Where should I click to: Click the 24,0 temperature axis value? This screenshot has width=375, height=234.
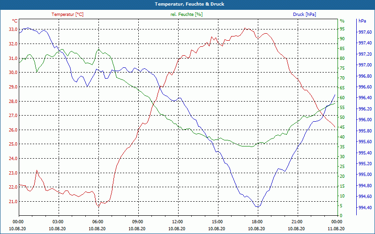click(13, 159)
